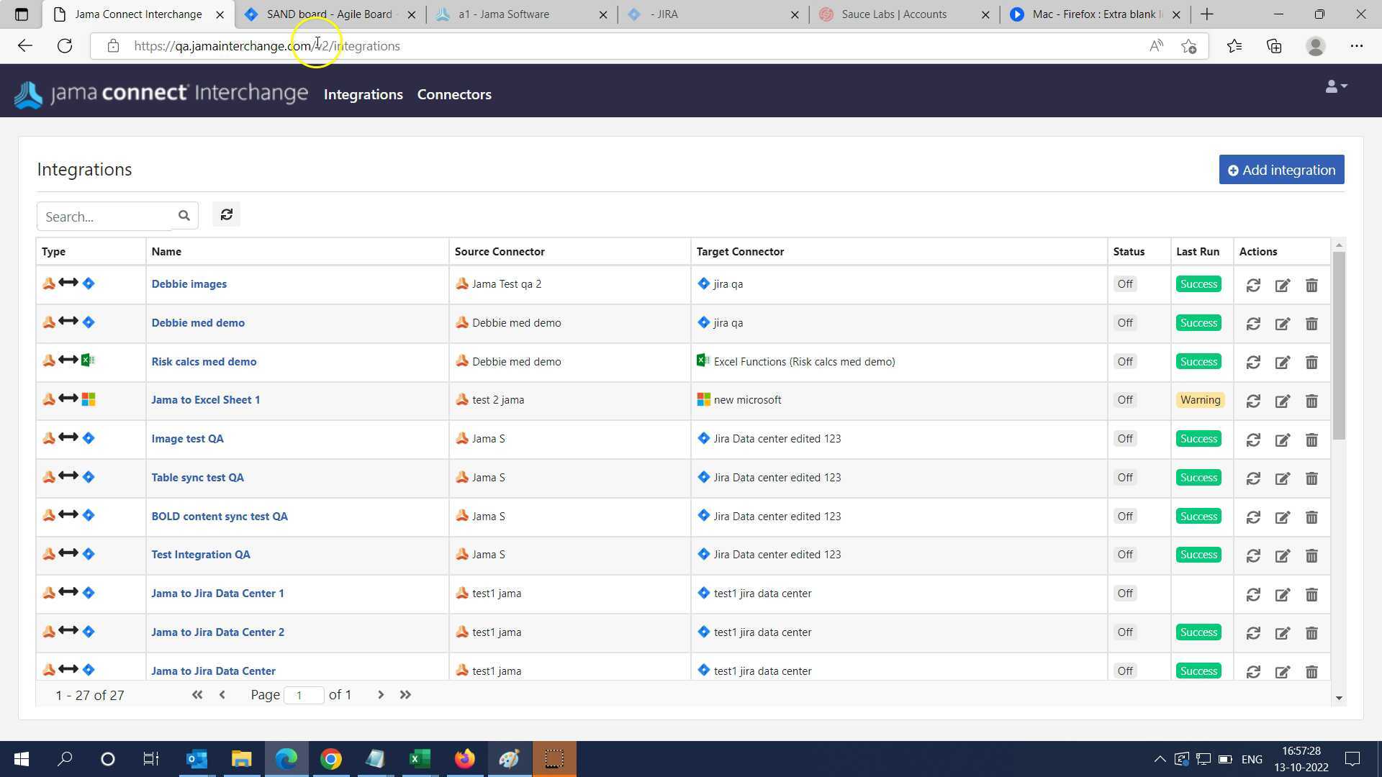1382x777 pixels.
Task: Edit the Image test QA integration
Action: 1283,440
